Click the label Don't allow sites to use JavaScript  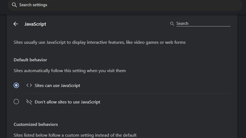point(67,102)
